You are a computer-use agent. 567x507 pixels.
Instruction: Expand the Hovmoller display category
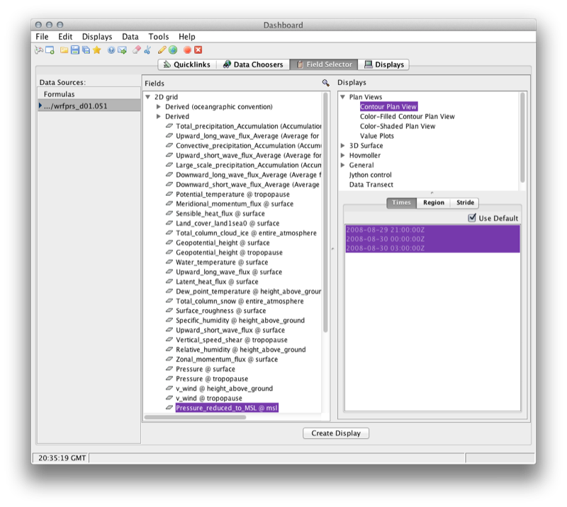343,155
